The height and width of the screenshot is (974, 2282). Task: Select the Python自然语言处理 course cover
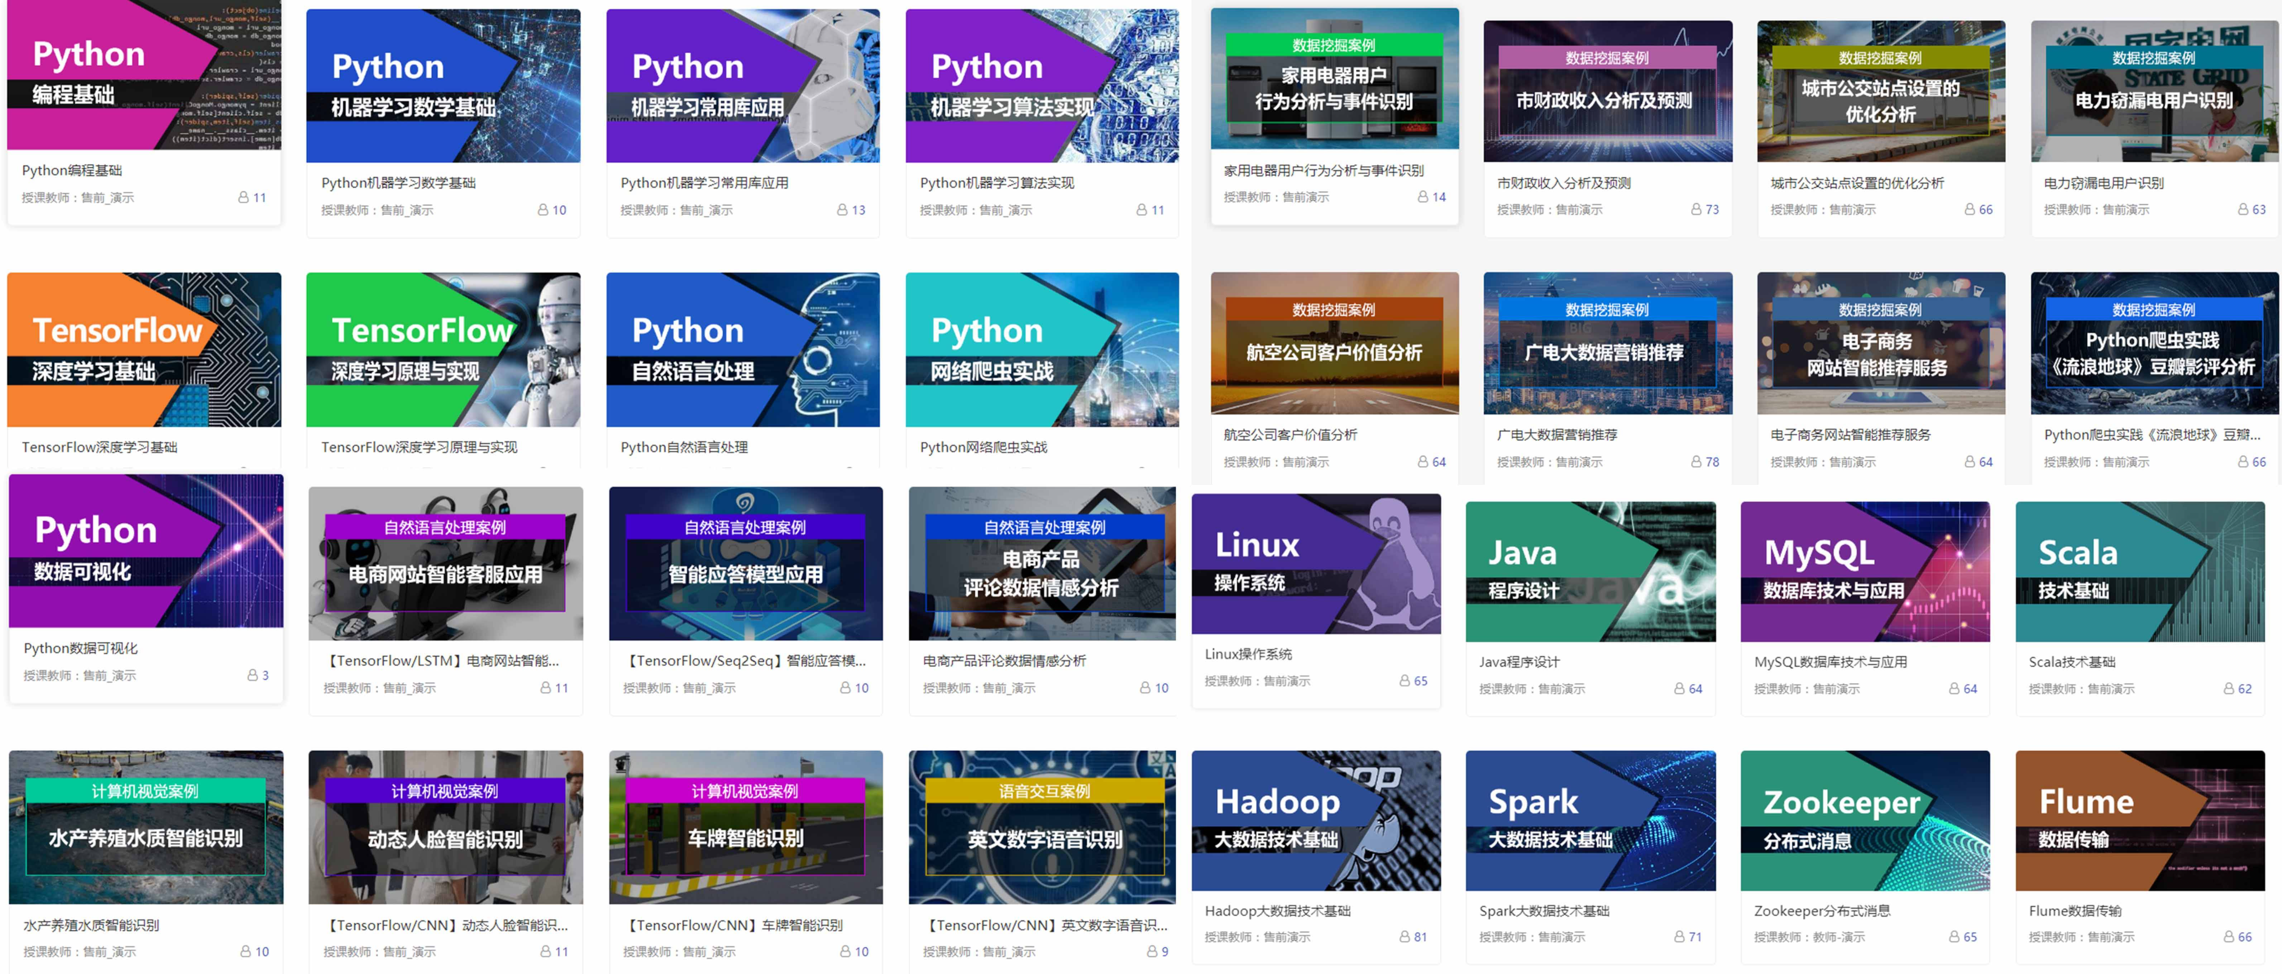pyautogui.click(x=742, y=350)
